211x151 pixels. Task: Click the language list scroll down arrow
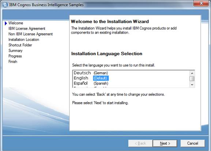192,85
